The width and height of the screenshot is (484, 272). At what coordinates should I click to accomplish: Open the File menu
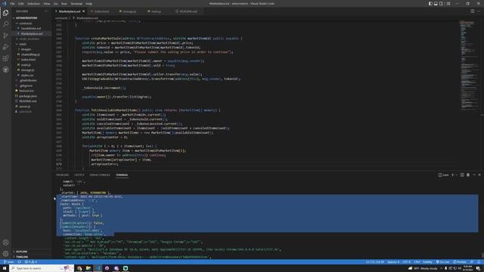(12, 4)
